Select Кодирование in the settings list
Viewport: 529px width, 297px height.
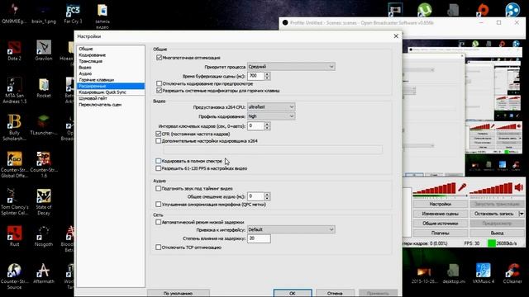[92, 55]
